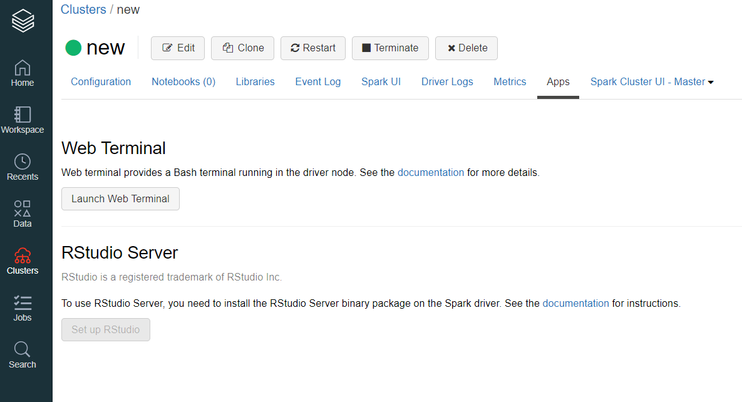742x402 pixels.
Task: Open the Data sidebar section
Action: pos(23,214)
